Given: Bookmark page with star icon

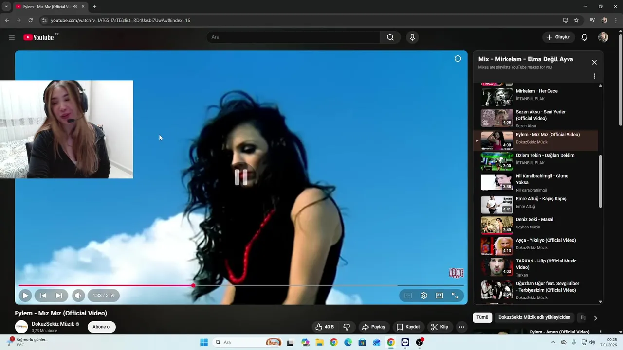Looking at the screenshot, I should (x=576, y=20).
